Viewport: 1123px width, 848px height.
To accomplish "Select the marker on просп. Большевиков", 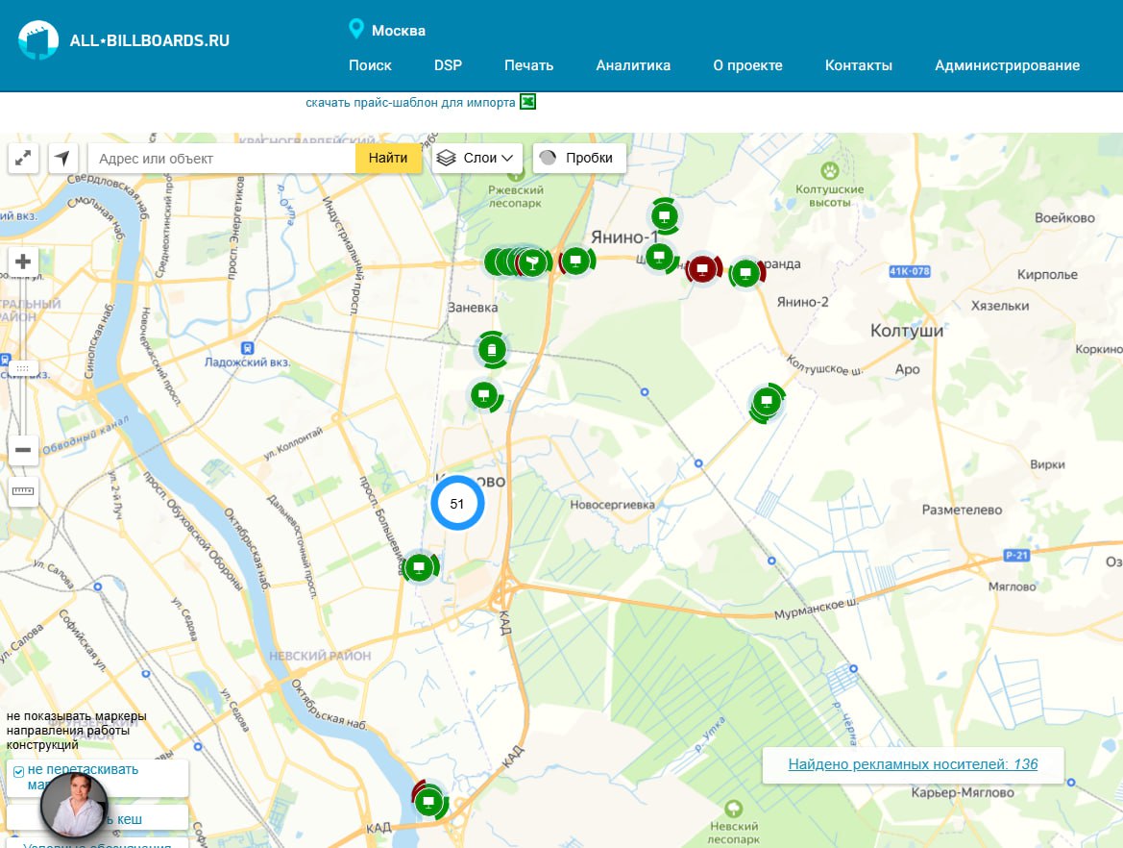I will [x=420, y=567].
